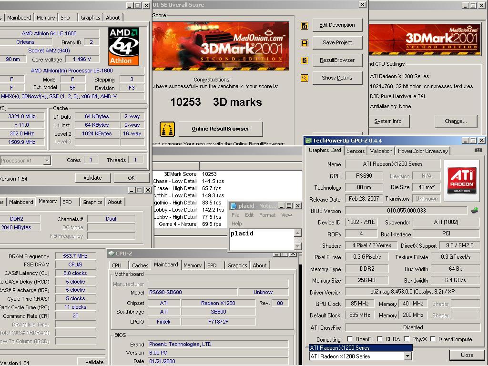
Task: Click the Show Details magnifier icon
Action: click(x=305, y=78)
